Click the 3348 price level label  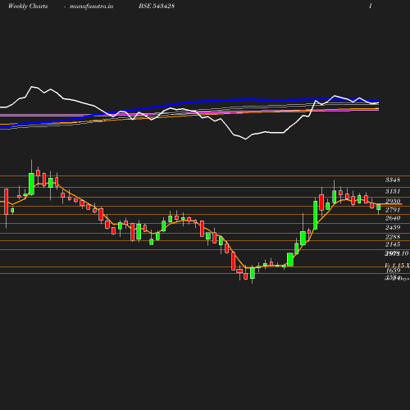393,180
